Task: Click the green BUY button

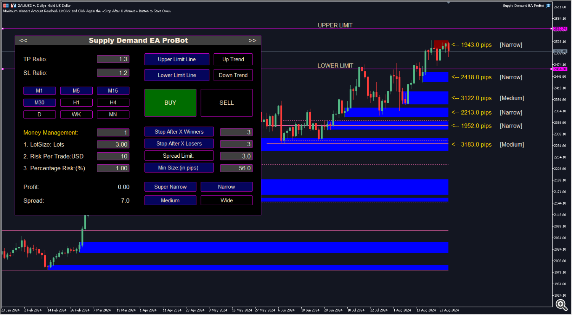Action: click(x=170, y=103)
